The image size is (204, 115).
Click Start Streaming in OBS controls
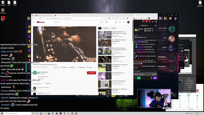[190, 80]
